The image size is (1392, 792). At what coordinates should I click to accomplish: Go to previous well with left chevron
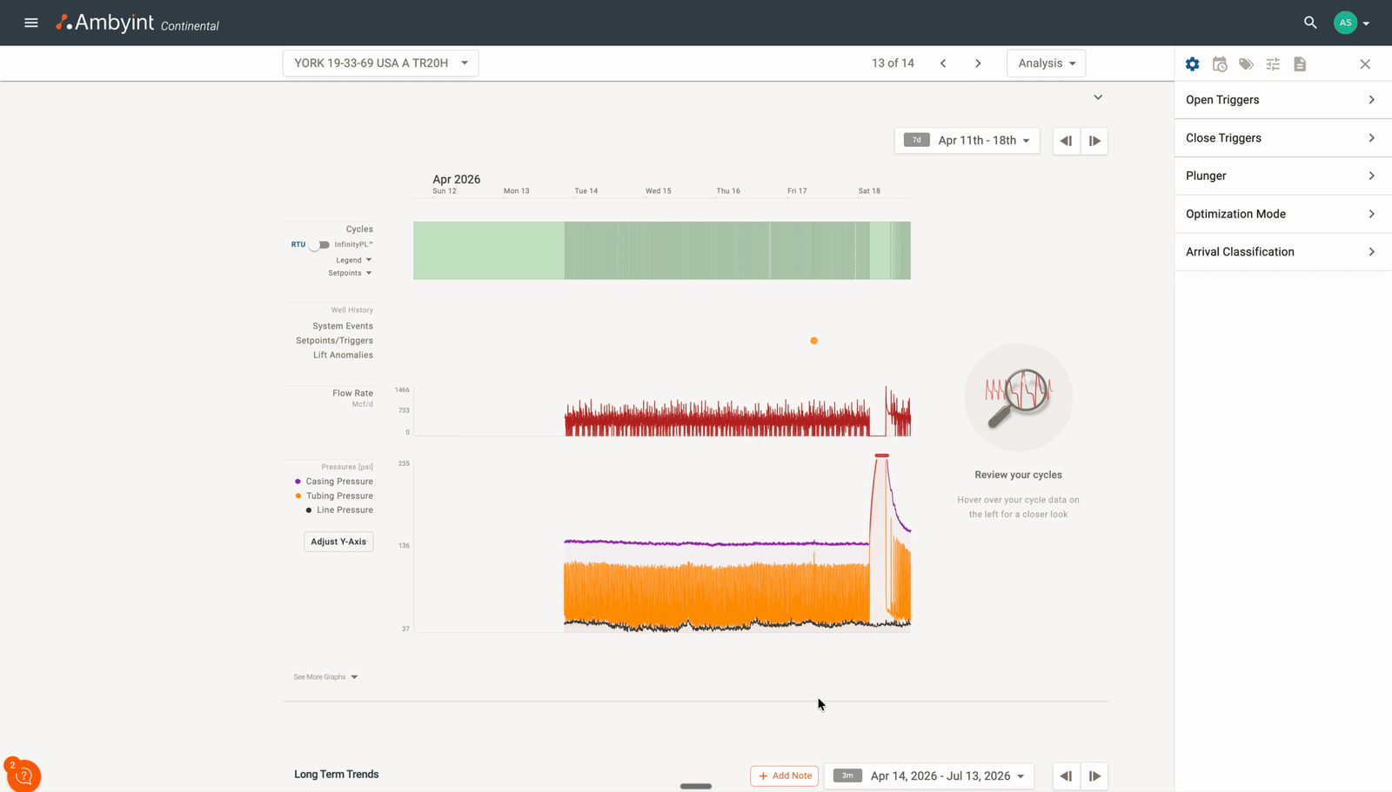pyautogui.click(x=943, y=63)
